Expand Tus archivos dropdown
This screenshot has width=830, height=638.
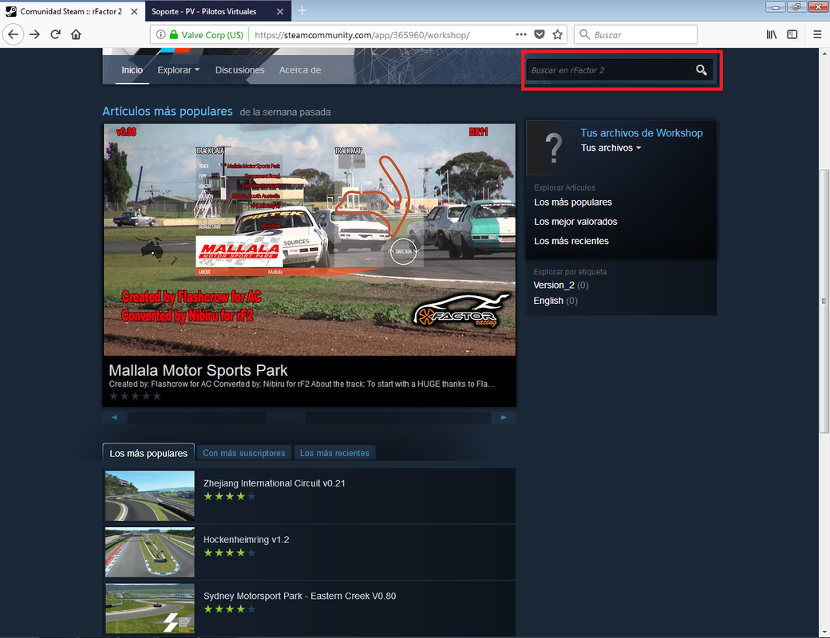click(611, 148)
